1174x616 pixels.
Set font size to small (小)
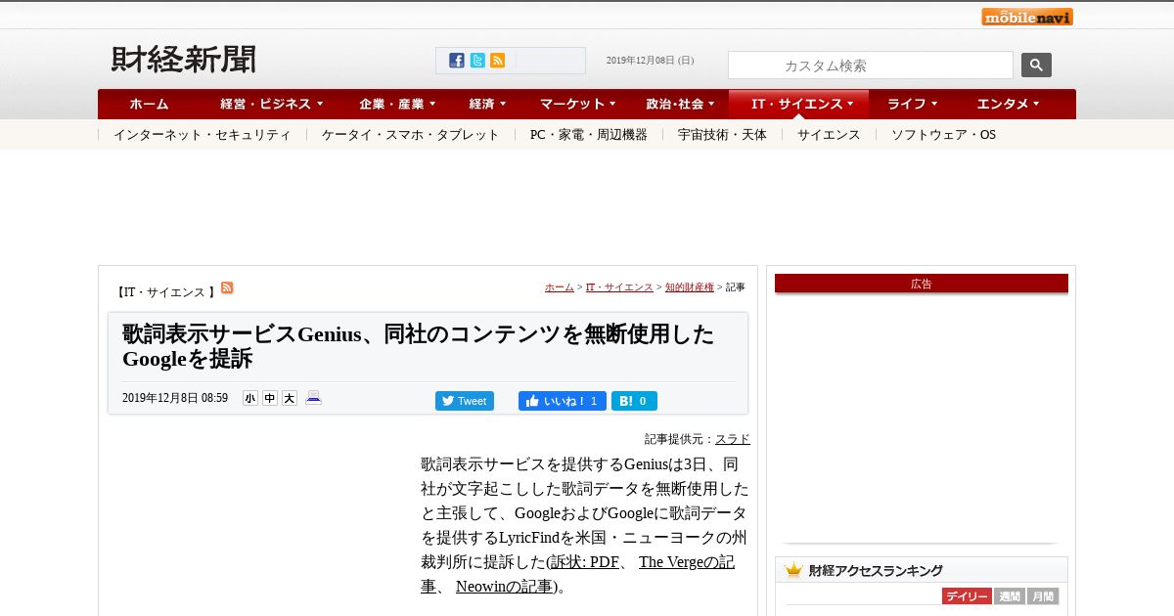250,398
